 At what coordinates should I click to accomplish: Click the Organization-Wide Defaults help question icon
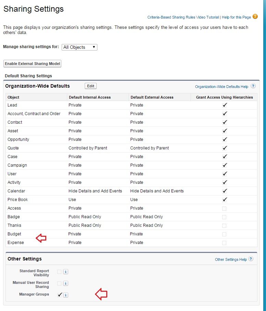(x=253, y=86)
